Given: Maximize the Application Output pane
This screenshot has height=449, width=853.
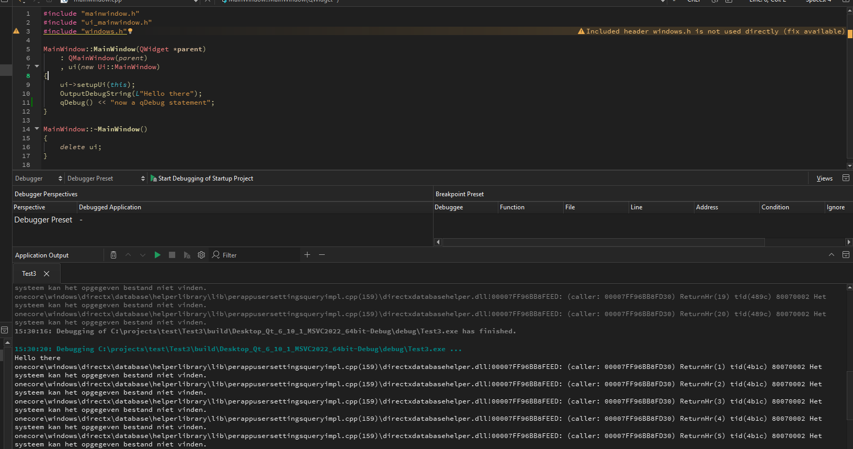Looking at the screenshot, I should point(832,255).
